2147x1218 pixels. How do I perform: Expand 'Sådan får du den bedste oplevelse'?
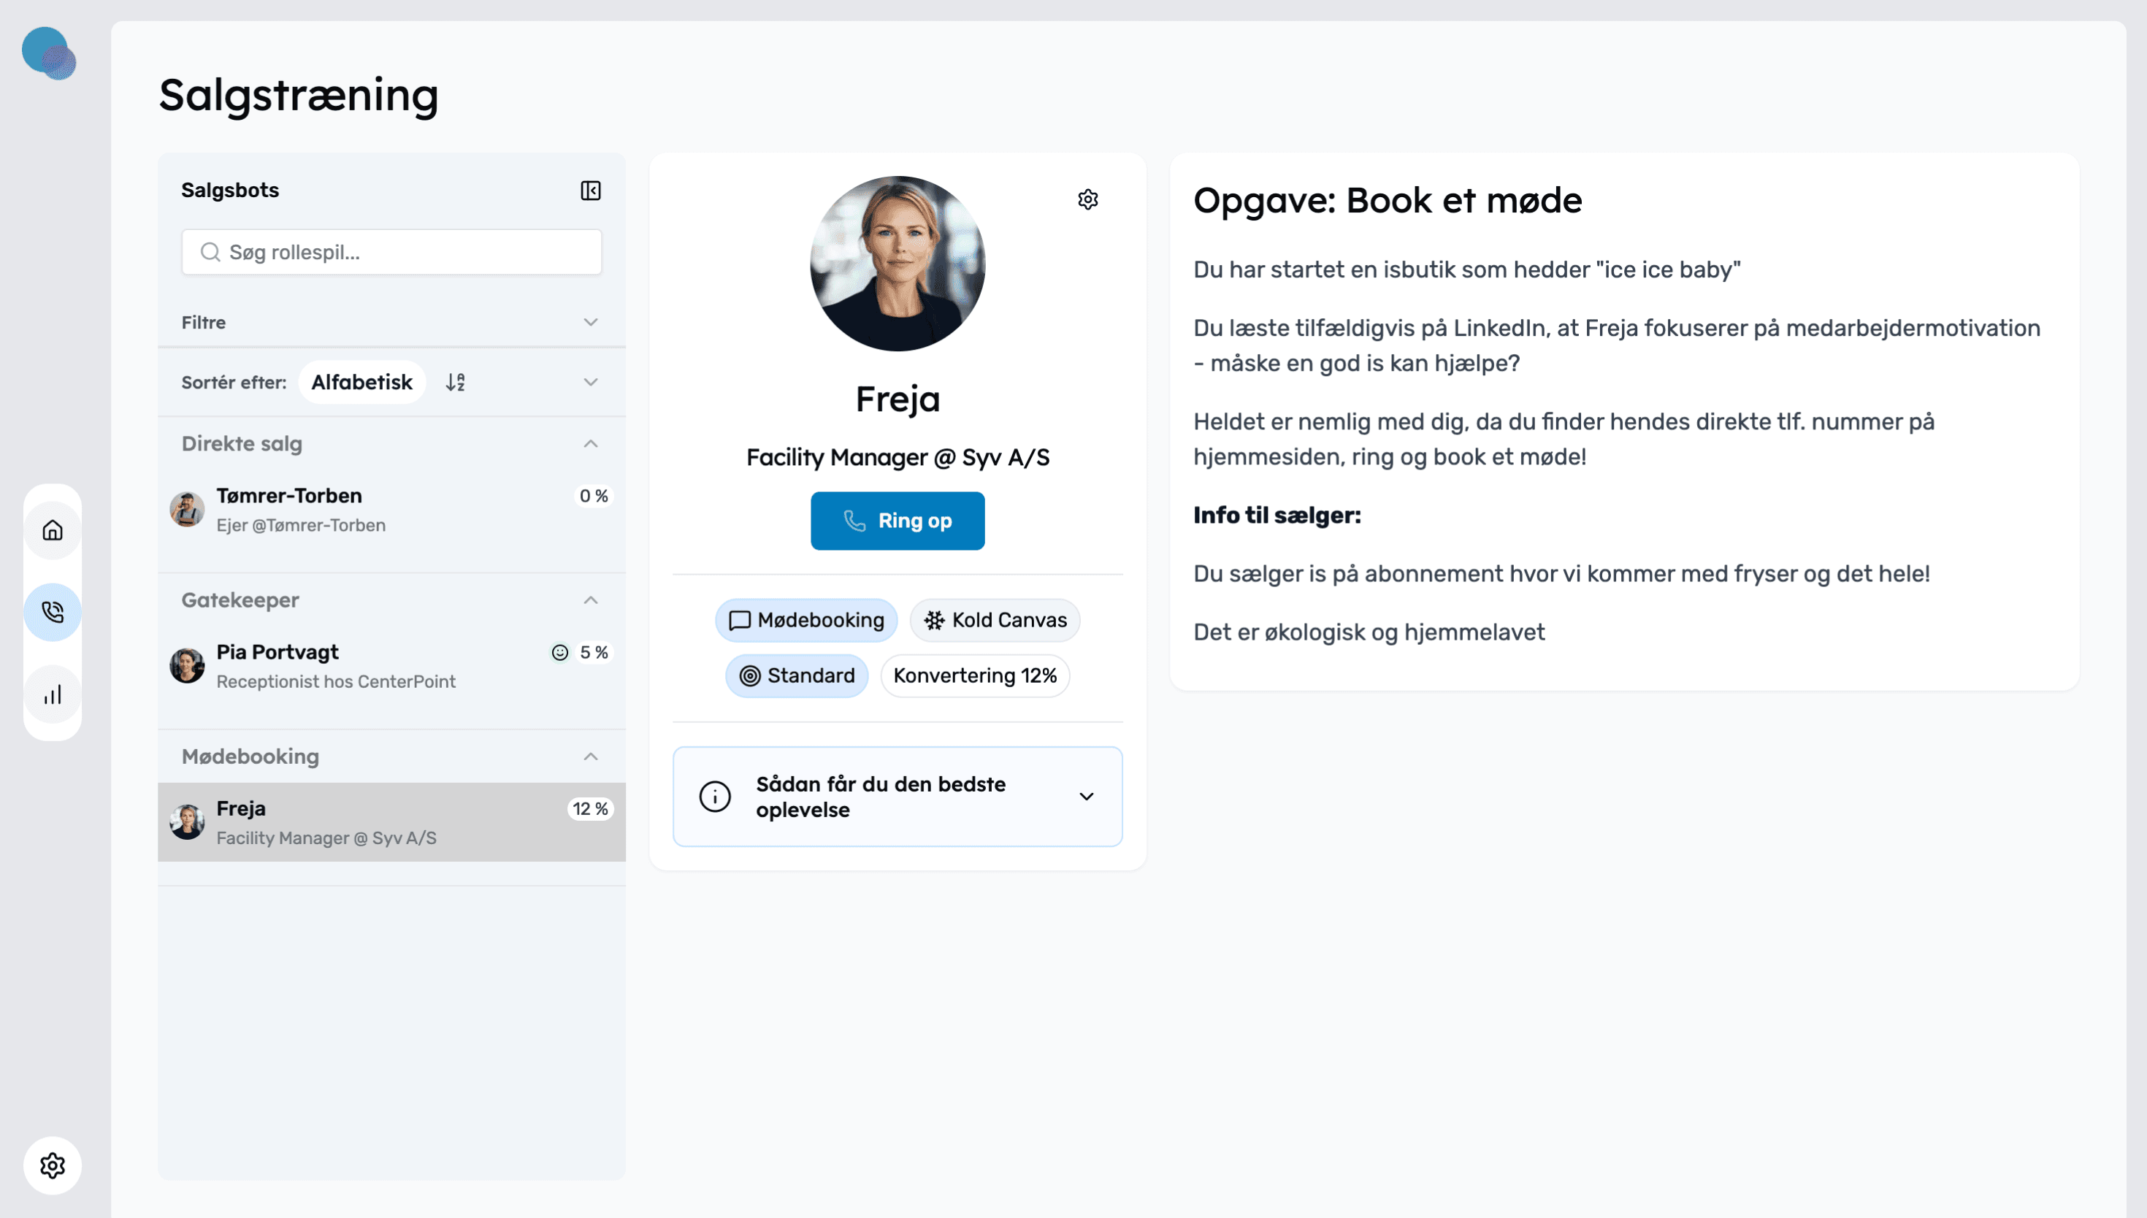tap(898, 797)
